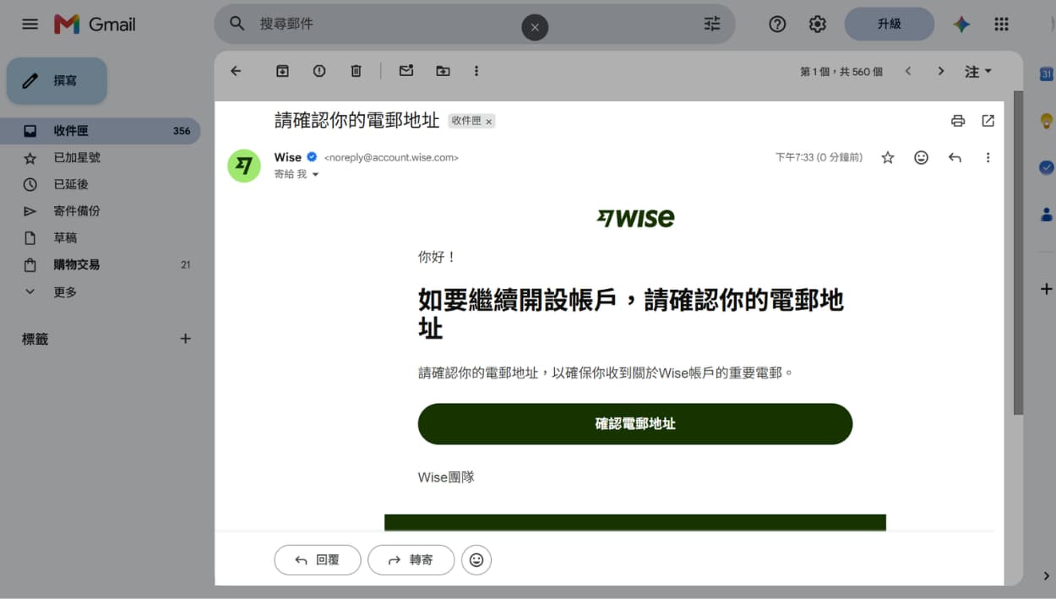This screenshot has height=599, width=1056.
Task: Click the Wise sender avatar
Action: coord(244,166)
